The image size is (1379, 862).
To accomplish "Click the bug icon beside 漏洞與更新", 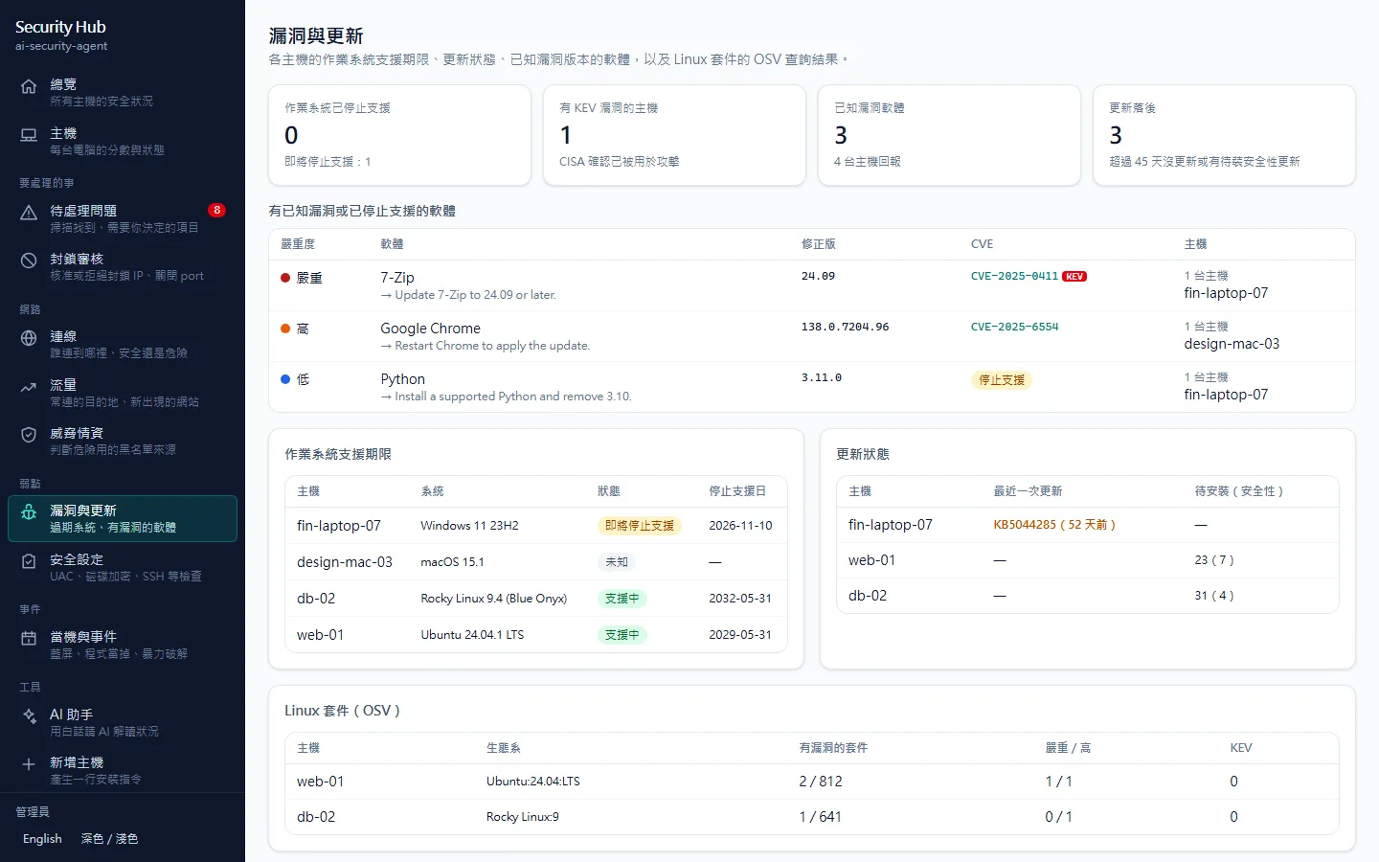I will tap(29, 512).
